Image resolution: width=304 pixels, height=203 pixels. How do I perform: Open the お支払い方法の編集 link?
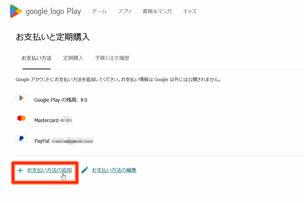coord(114,170)
